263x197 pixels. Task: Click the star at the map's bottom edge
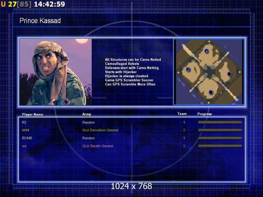[x=208, y=103]
